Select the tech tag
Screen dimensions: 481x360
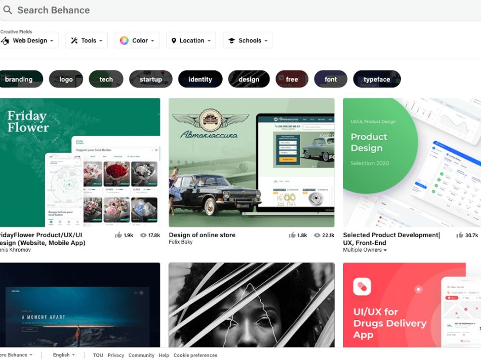tap(106, 79)
